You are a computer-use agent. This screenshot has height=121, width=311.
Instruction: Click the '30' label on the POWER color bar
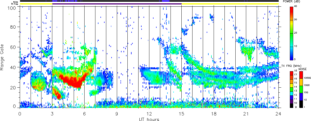[296, 20]
